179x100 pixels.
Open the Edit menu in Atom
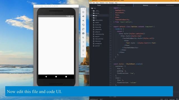tap(94, 3)
